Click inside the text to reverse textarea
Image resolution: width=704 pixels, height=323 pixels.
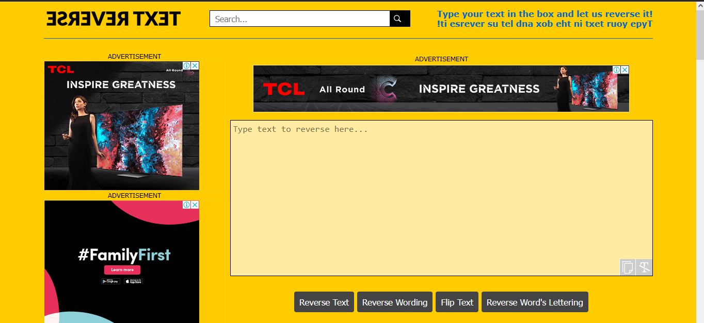point(441,198)
